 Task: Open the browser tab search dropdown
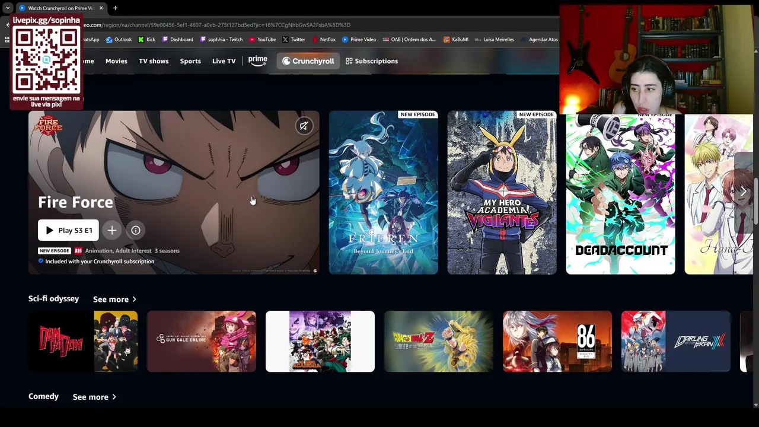click(x=7, y=8)
